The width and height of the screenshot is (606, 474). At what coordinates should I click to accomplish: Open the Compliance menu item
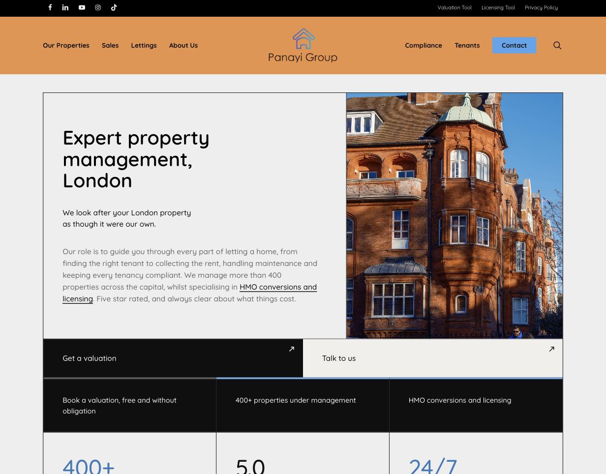point(424,45)
